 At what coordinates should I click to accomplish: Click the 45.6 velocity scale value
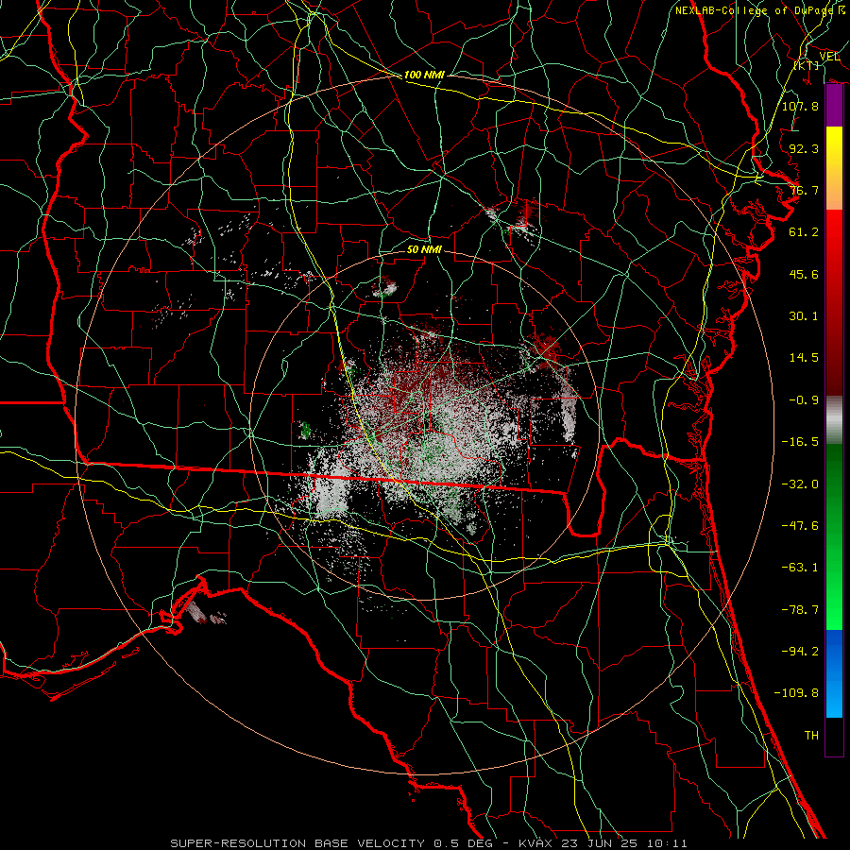(x=804, y=274)
